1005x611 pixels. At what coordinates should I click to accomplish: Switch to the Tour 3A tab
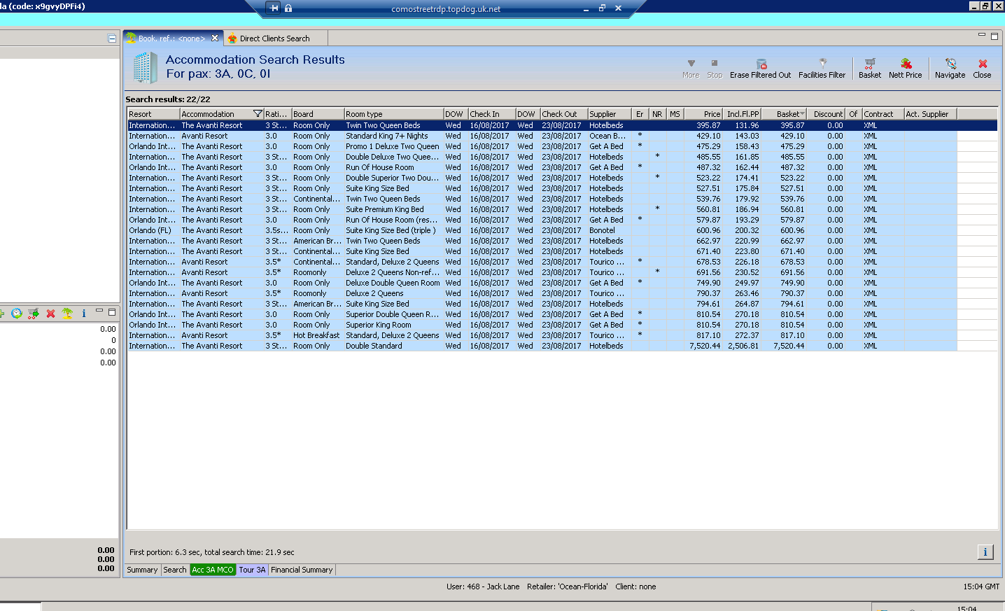[252, 570]
